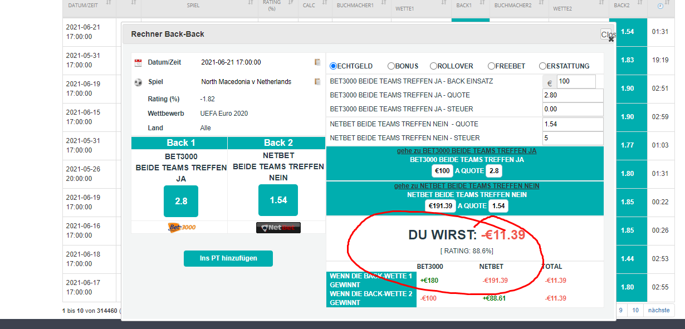Click the time cell 02:59 in the last column
This screenshot has width=685, height=329.
[660, 117]
